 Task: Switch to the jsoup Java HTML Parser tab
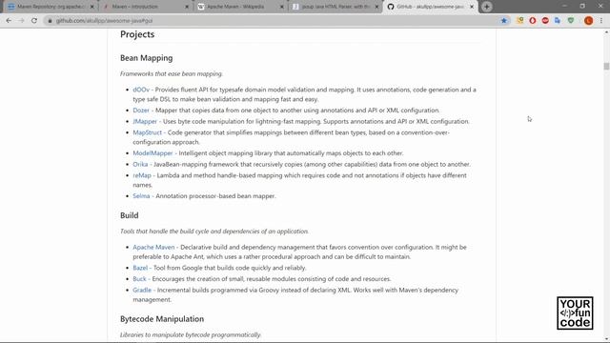(335, 7)
